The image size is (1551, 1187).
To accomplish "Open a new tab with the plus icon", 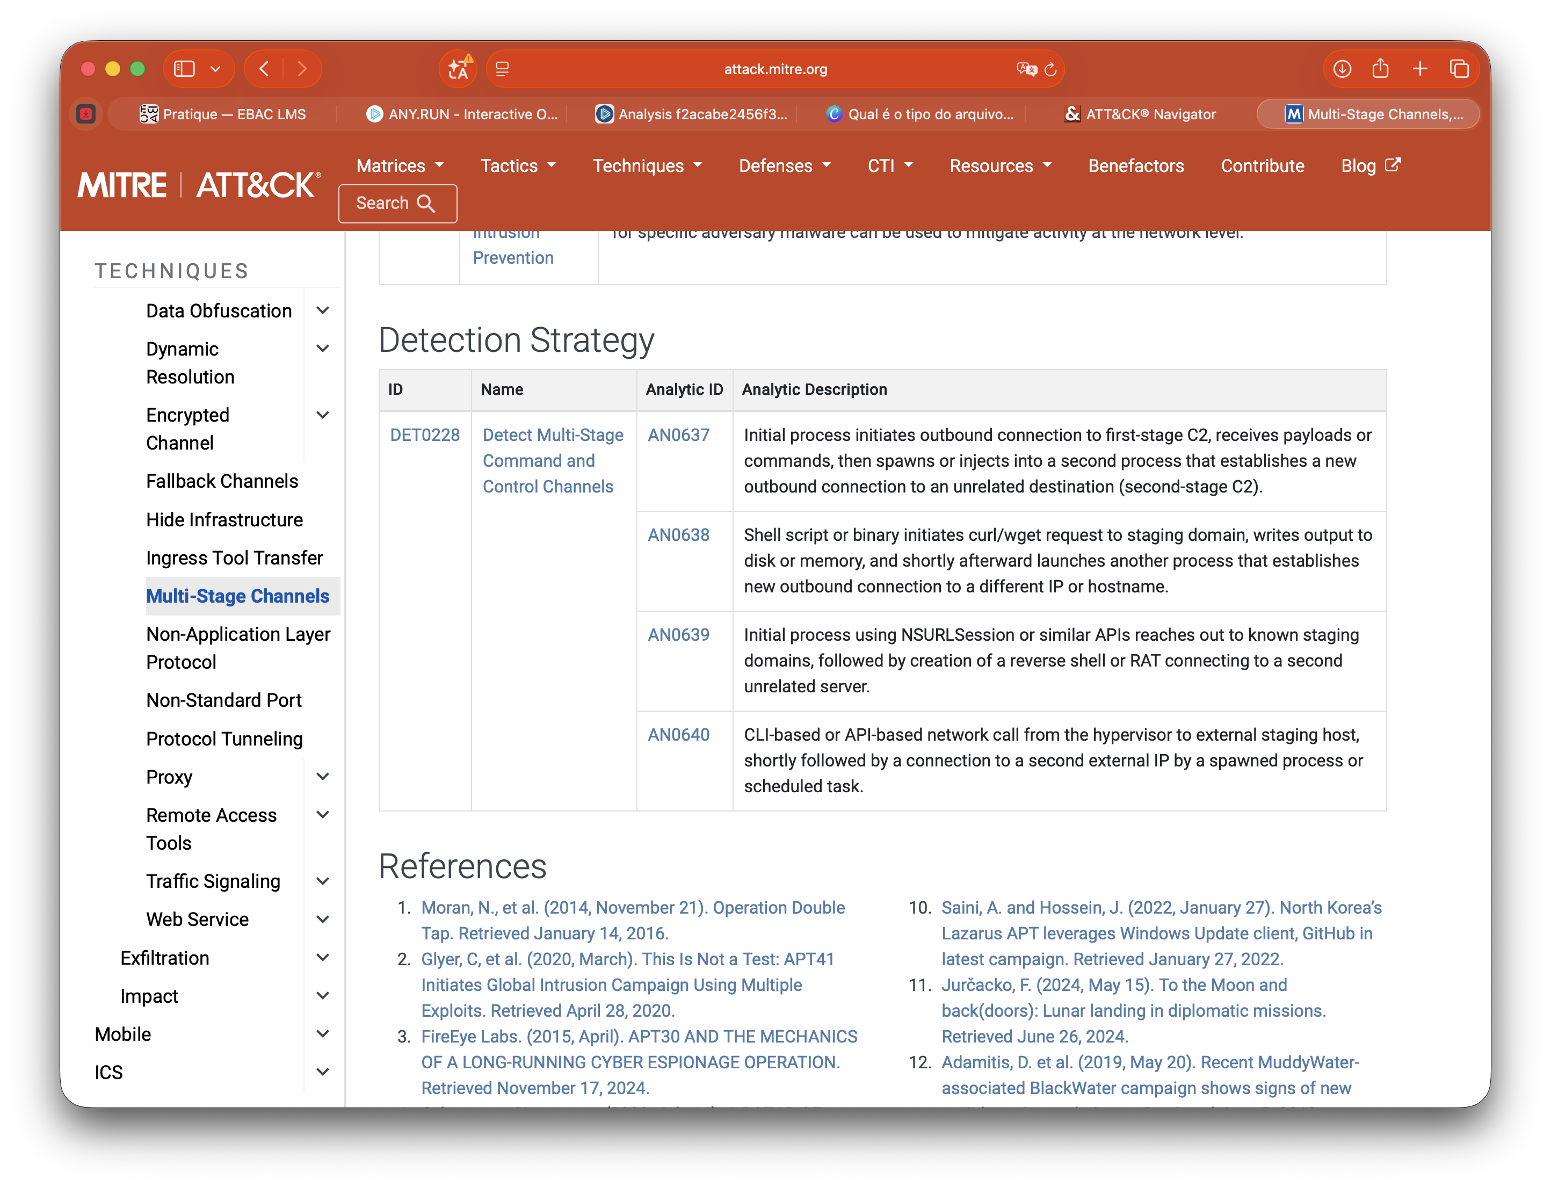I will [1420, 69].
